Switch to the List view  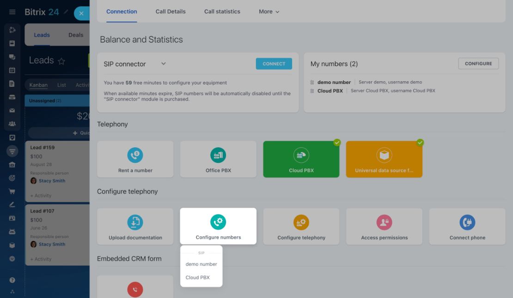tap(61, 85)
